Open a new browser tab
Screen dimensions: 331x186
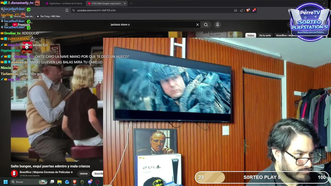[x=131, y=3]
